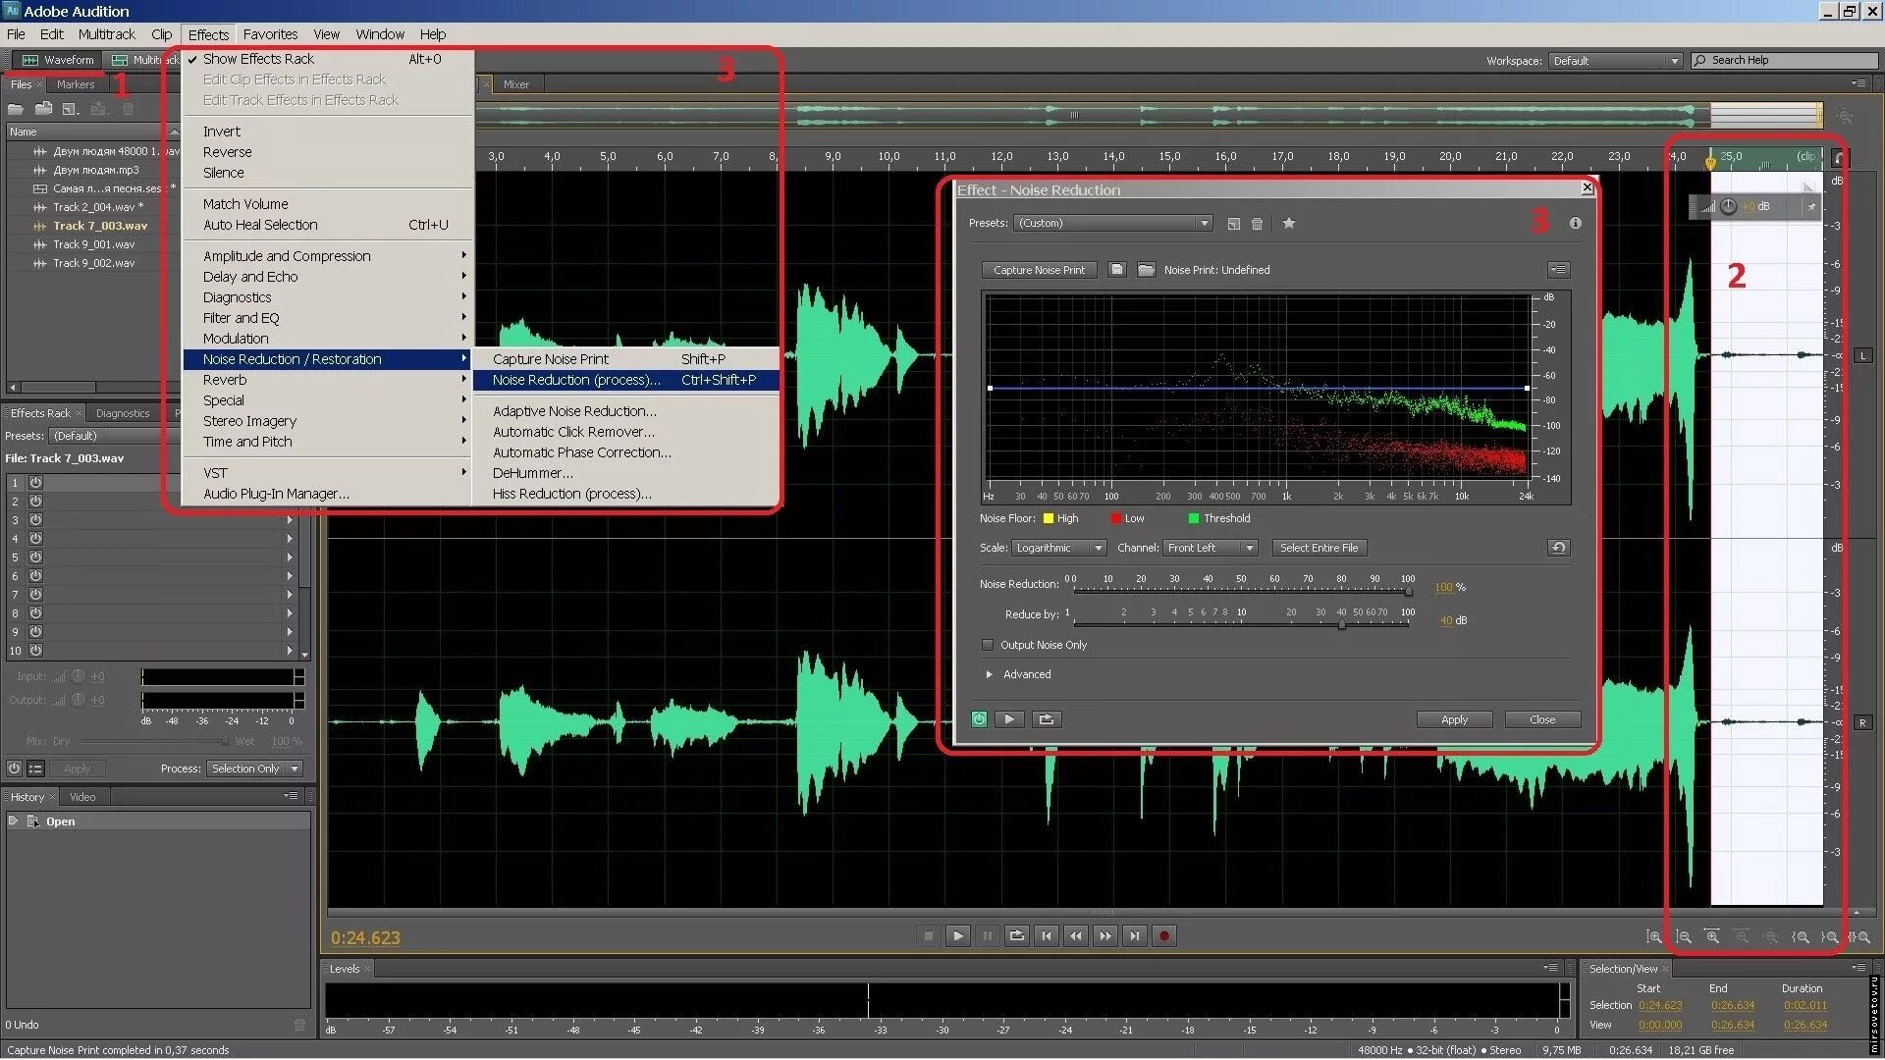Image resolution: width=1885 pixels, height=1060 pixels.
Task: Click the play preview button in Noise Reduction
Action: [1008, 718]
